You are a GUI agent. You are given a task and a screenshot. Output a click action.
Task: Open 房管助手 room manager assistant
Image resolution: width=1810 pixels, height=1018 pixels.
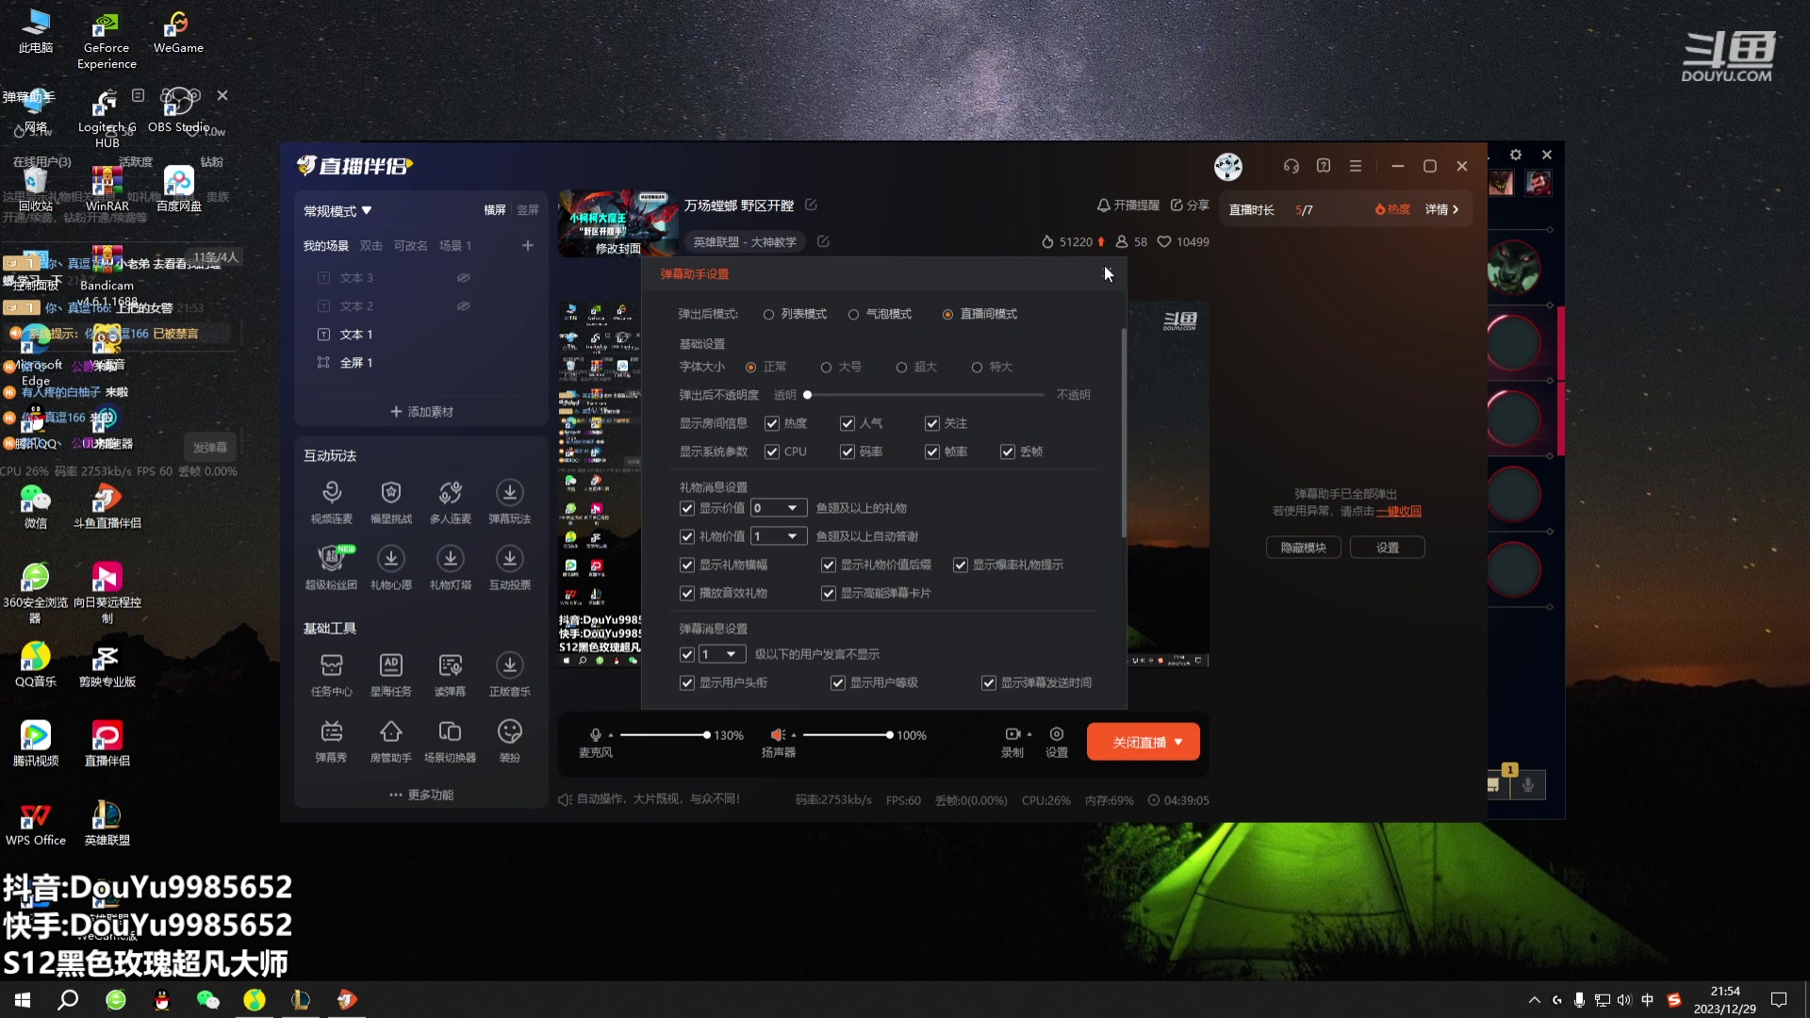click(x=391, y=741)
